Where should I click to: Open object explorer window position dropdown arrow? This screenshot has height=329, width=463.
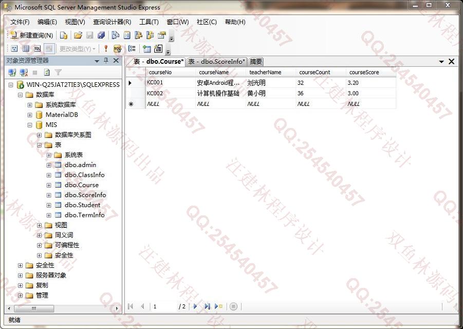pyautogui.click(x=97, y=61)
